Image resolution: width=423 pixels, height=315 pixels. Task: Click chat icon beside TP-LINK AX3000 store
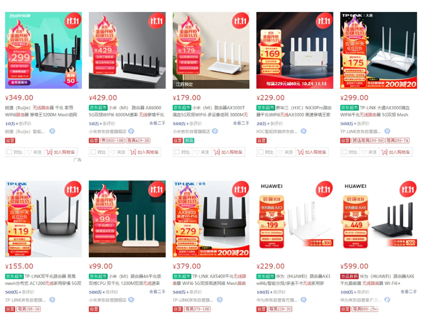(x=387, y=131)
